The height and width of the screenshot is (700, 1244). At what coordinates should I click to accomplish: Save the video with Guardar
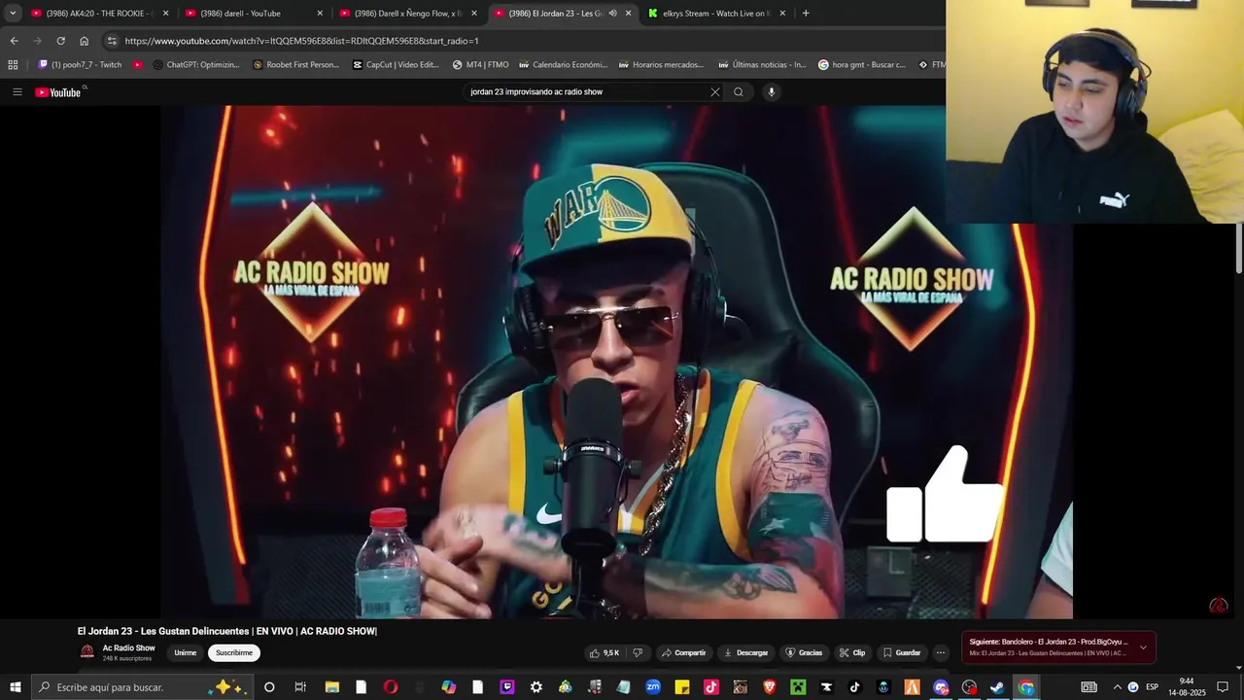pyautogui.click(x=902, y=653)
